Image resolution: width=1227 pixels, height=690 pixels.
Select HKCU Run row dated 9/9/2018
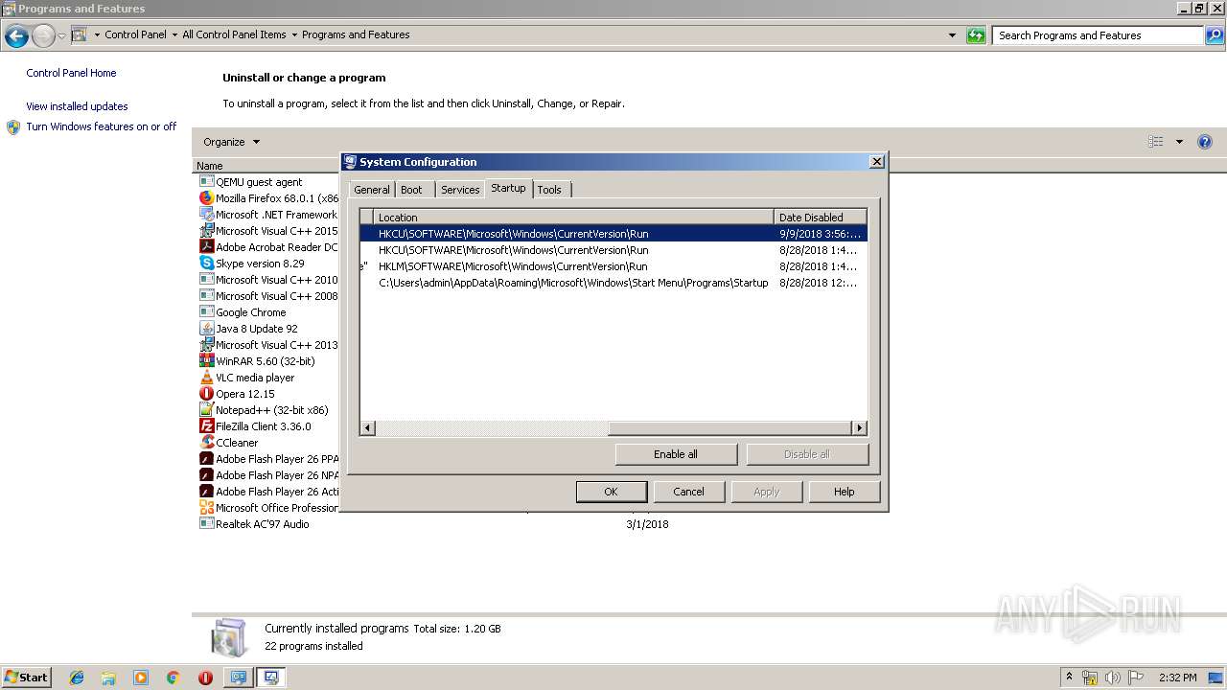pos(613,234)
